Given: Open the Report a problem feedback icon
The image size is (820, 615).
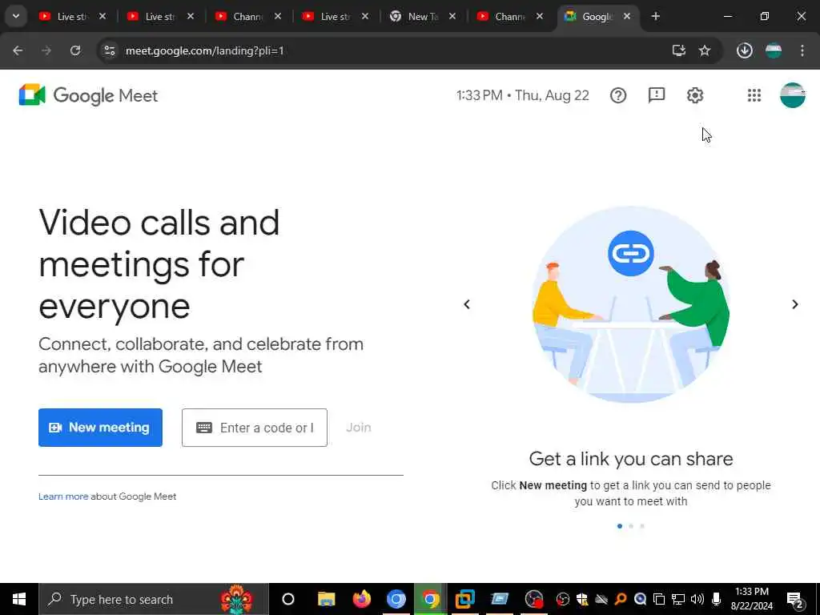Looking at the screenshot, I should [657, 95].
